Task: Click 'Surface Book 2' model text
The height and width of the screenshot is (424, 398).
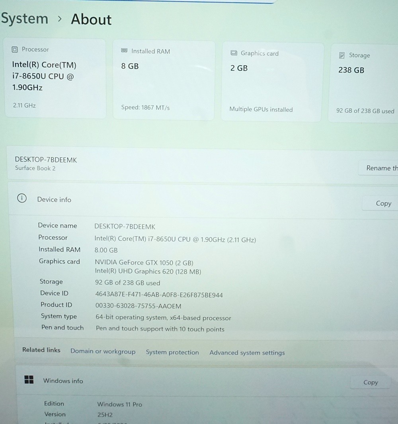Action: [35, 168]
